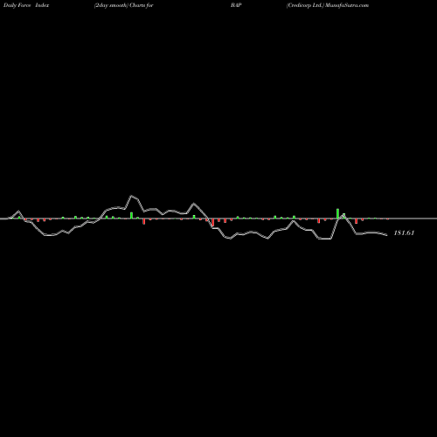Click the 'BAP' ticker symbol text

[236, 5]
